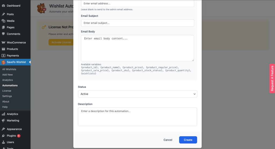Click the WooCommerce logo icon

point(3,42)
